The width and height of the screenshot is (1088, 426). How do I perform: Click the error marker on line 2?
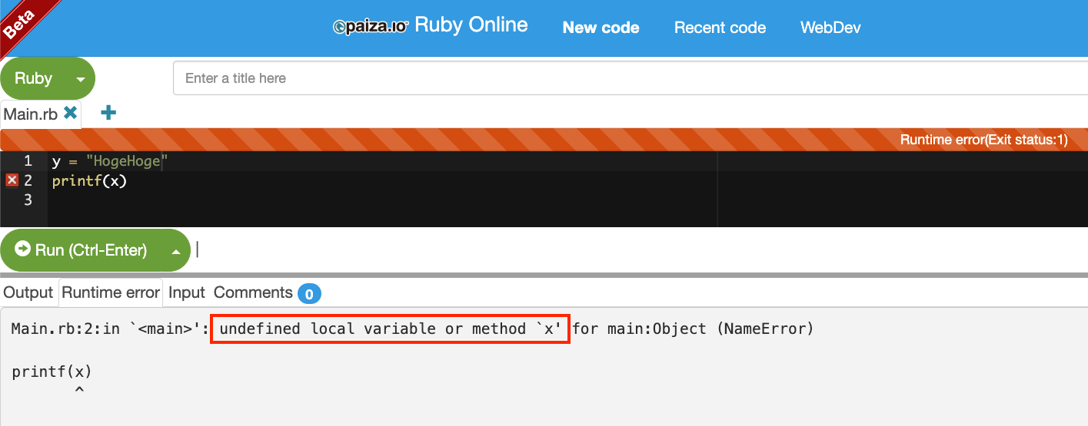(x=12, y=180)
